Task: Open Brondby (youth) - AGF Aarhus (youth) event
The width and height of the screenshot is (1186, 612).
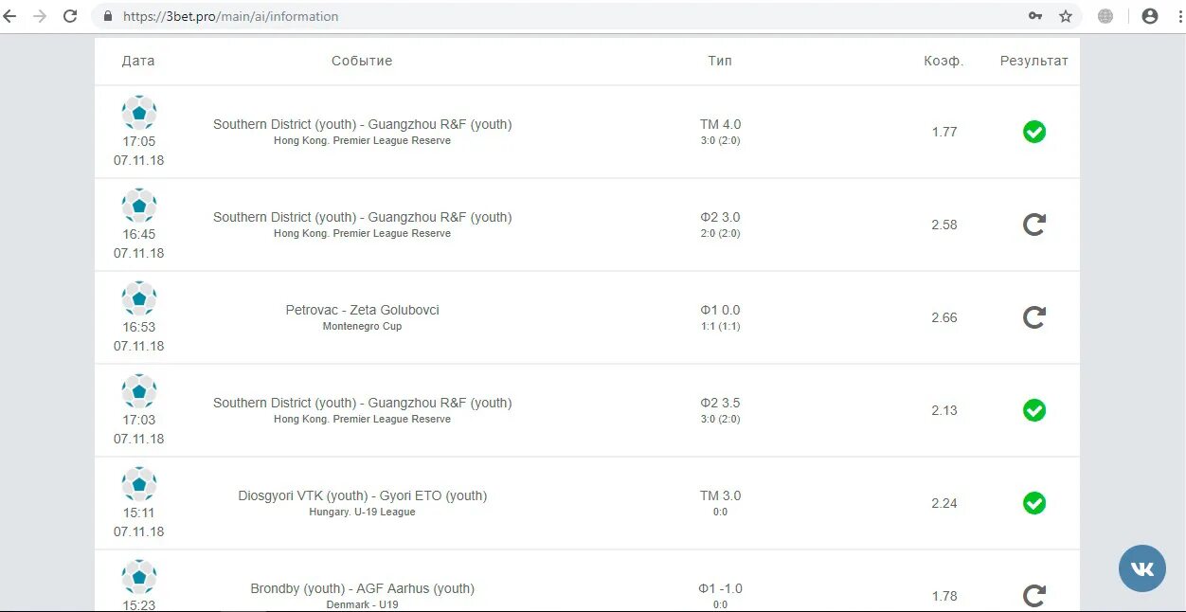Action: (x=363, y=588)
